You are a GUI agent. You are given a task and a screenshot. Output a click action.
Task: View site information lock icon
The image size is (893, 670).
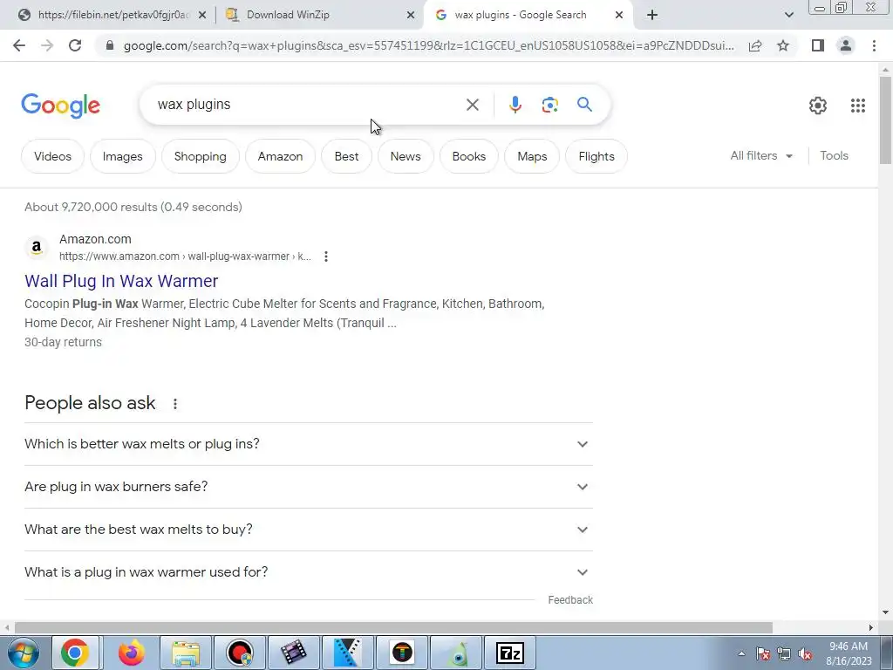(x=110, y=45)
